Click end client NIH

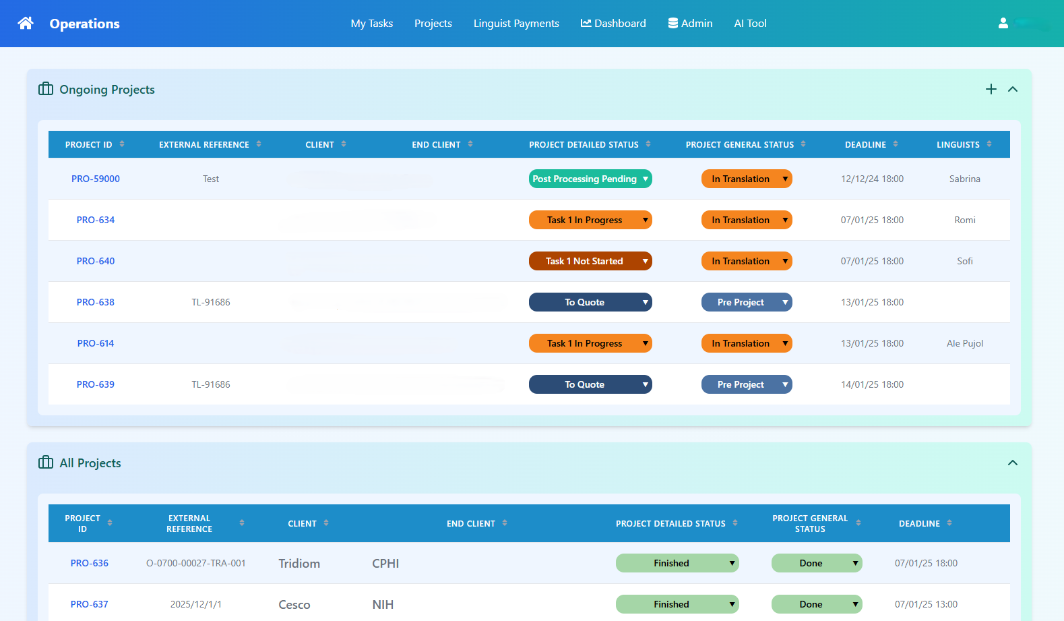click(383, 605)
